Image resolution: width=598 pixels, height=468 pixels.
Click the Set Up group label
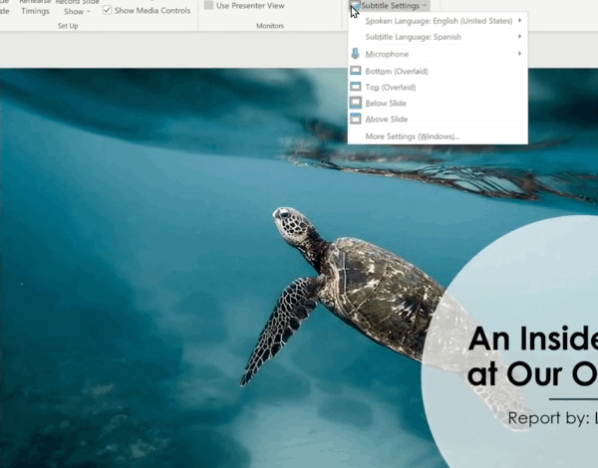pyautogui.click(x=68, y=26)
